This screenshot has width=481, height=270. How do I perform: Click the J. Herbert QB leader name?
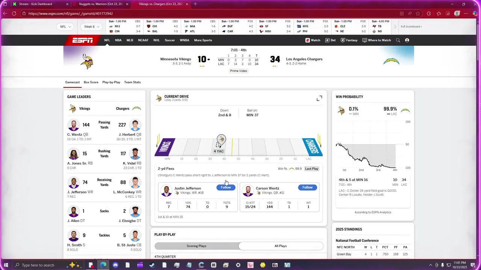130,135
